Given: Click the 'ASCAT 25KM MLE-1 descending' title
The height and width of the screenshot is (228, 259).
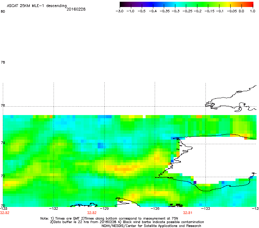Looking at the screenshot, I should tap(37, 6).
